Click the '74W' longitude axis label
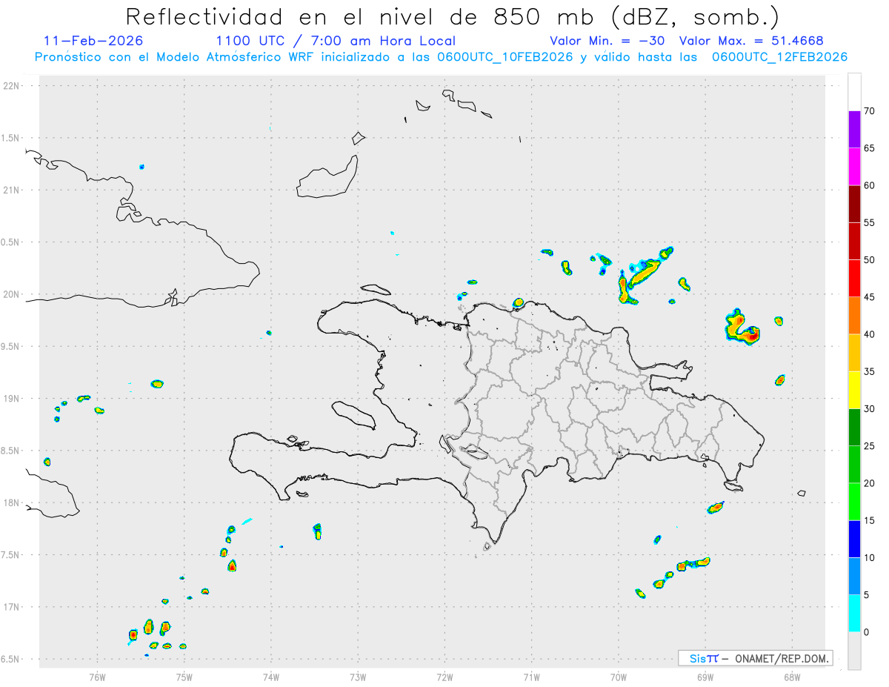 coord(271,677)
